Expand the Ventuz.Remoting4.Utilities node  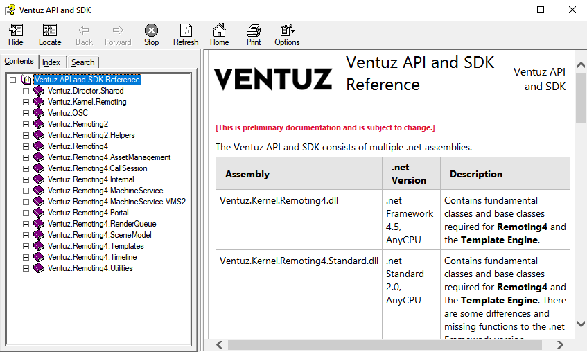[x=26, y=268]
